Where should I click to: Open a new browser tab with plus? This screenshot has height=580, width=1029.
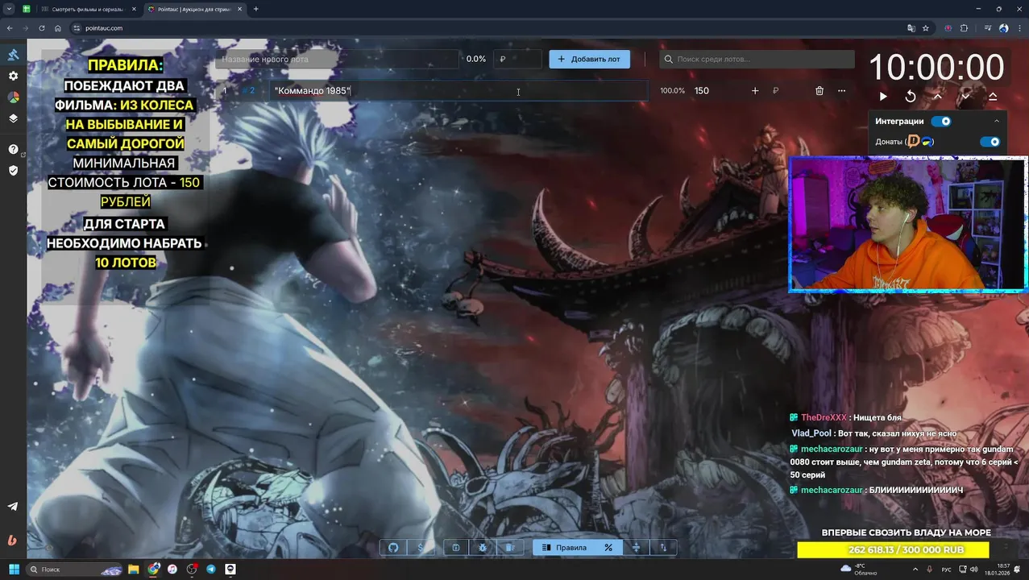256,9
